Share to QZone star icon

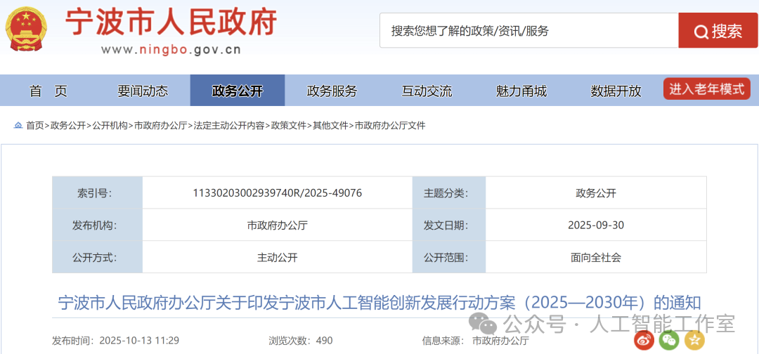tap(695, 340)
